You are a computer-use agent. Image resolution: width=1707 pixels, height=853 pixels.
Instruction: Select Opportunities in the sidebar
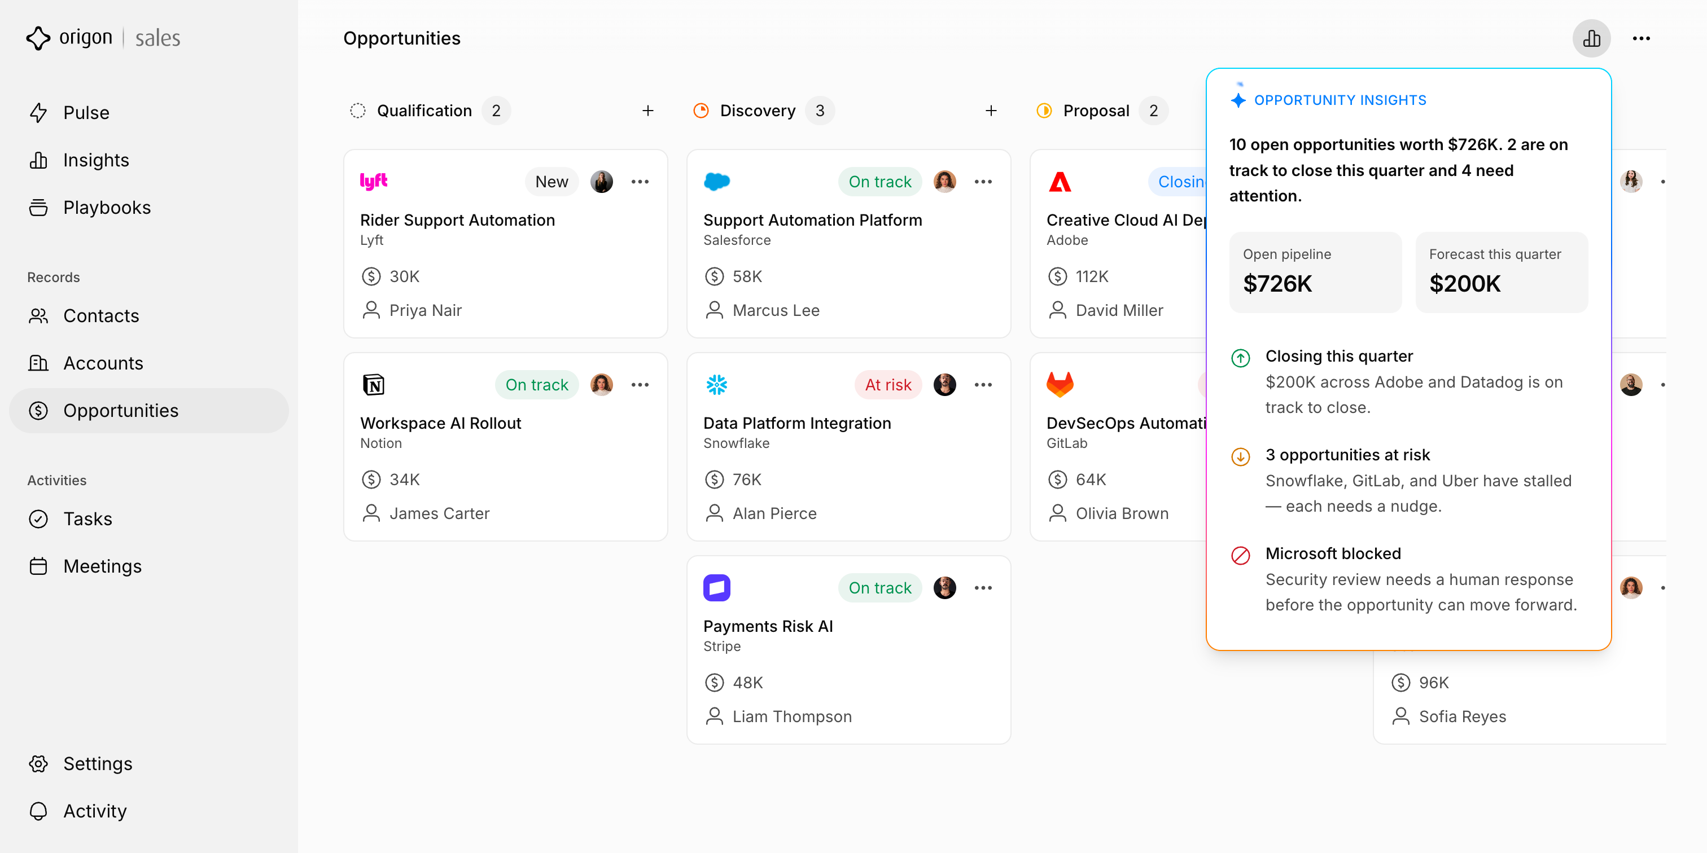[148, 411]
